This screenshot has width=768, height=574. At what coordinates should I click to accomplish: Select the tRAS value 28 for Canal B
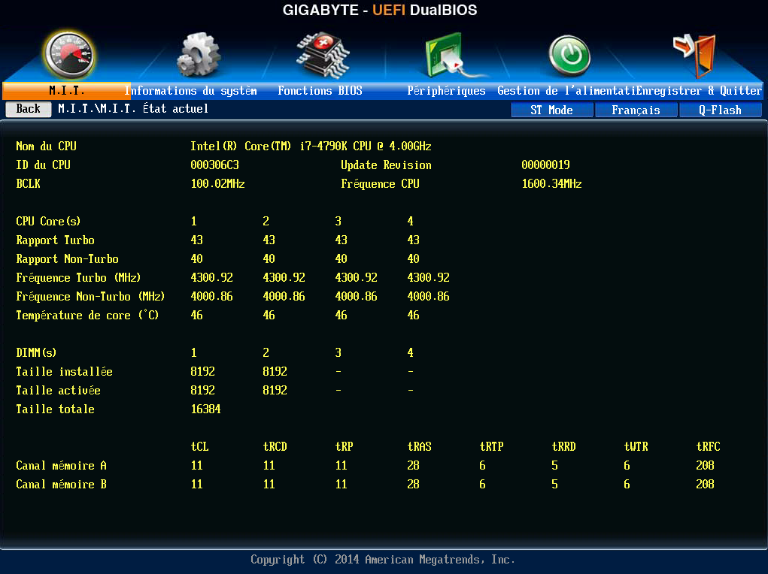[x=413, y=485]
